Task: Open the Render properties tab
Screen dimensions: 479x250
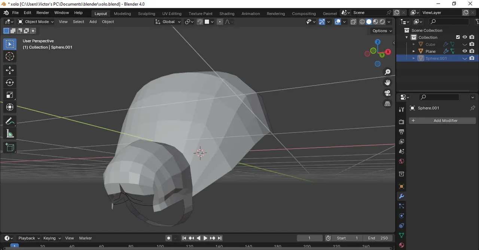Action: (401, 122)
